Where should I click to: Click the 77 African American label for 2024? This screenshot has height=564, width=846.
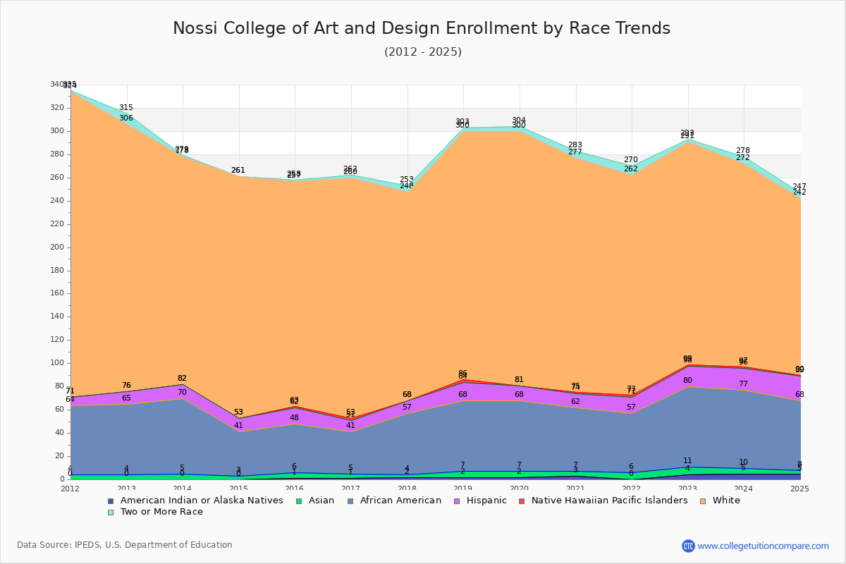pyautogui.click(x=743, y=384)
